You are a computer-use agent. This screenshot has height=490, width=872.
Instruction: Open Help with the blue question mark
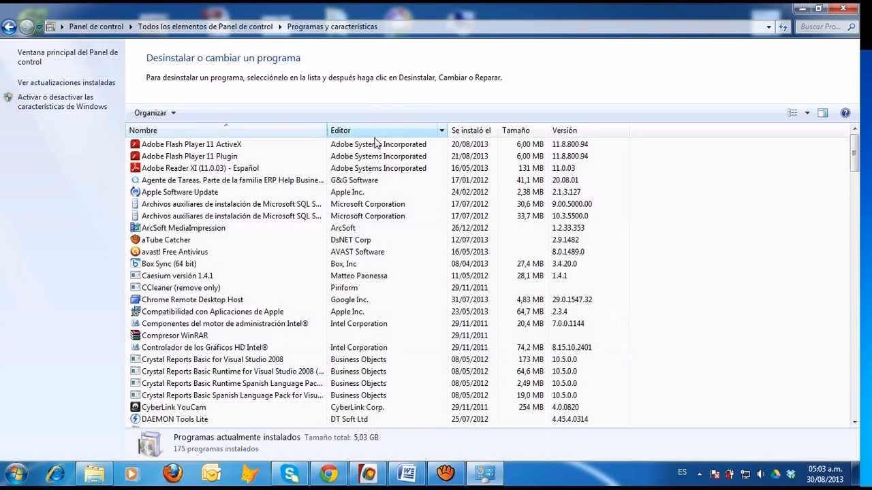coord(845,113)
